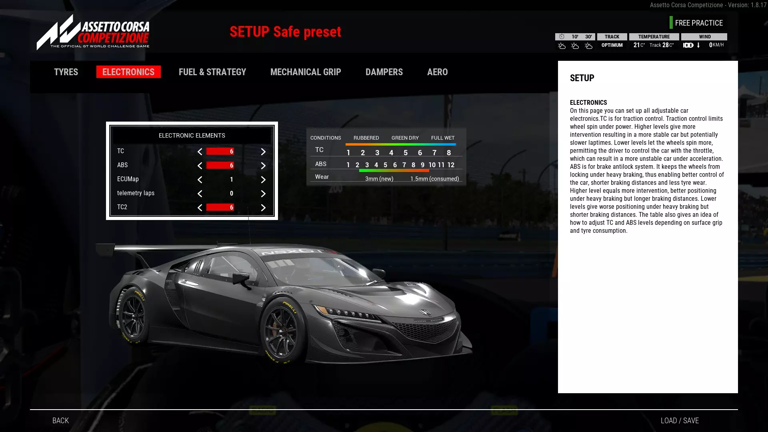Increase ABS level with right arrow
The width and height of the screenshot is (768, 432).
(263, 166)
